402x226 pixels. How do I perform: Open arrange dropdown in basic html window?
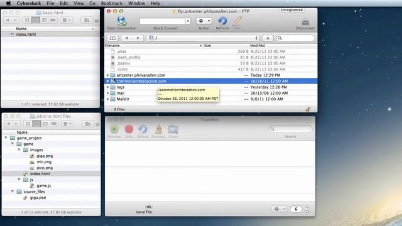66,20
